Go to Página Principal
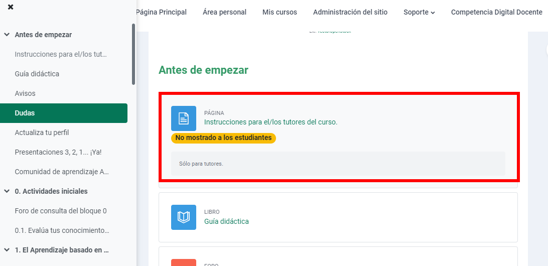 161,12
